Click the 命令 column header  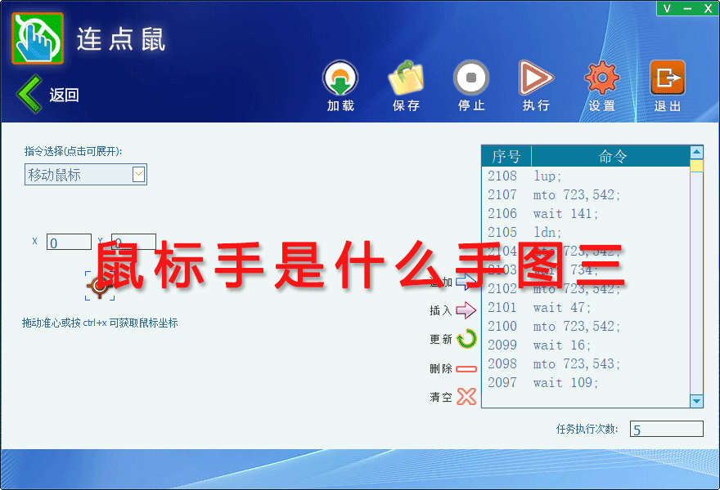(611, 156)
